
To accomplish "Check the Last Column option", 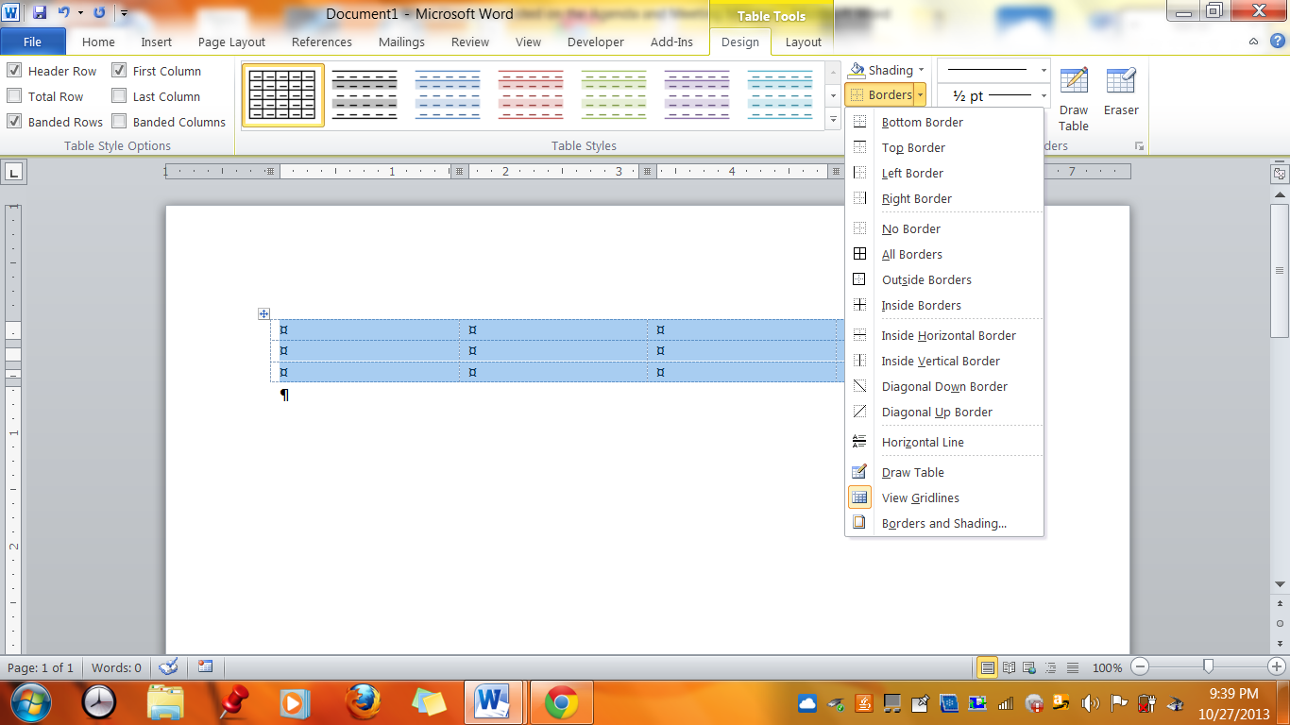I will tap(119, 95).
